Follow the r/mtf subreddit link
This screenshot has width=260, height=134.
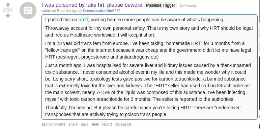[83, 20]
